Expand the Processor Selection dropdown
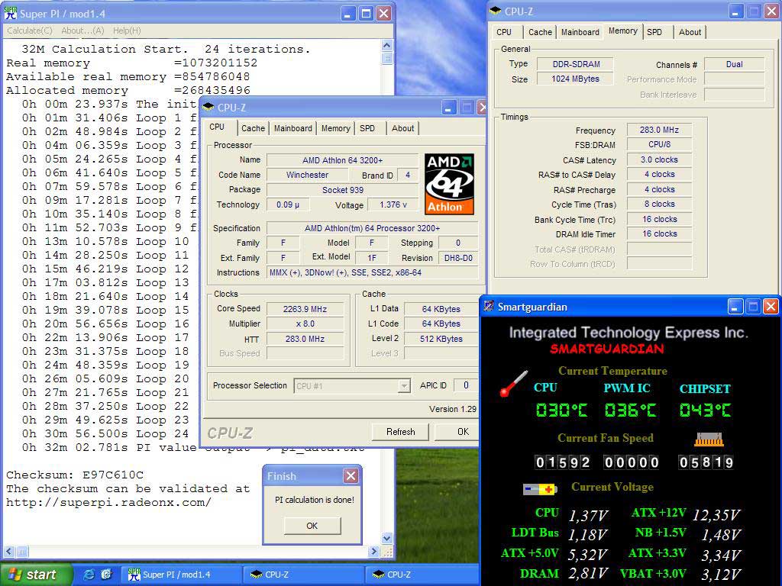The width and height of the screenshot is (782, 586). tap(405, 385)
